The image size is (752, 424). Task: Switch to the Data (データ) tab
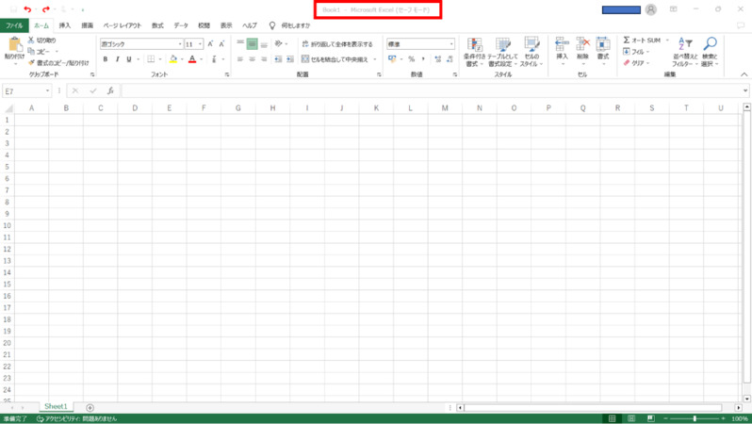coord(181,25)
